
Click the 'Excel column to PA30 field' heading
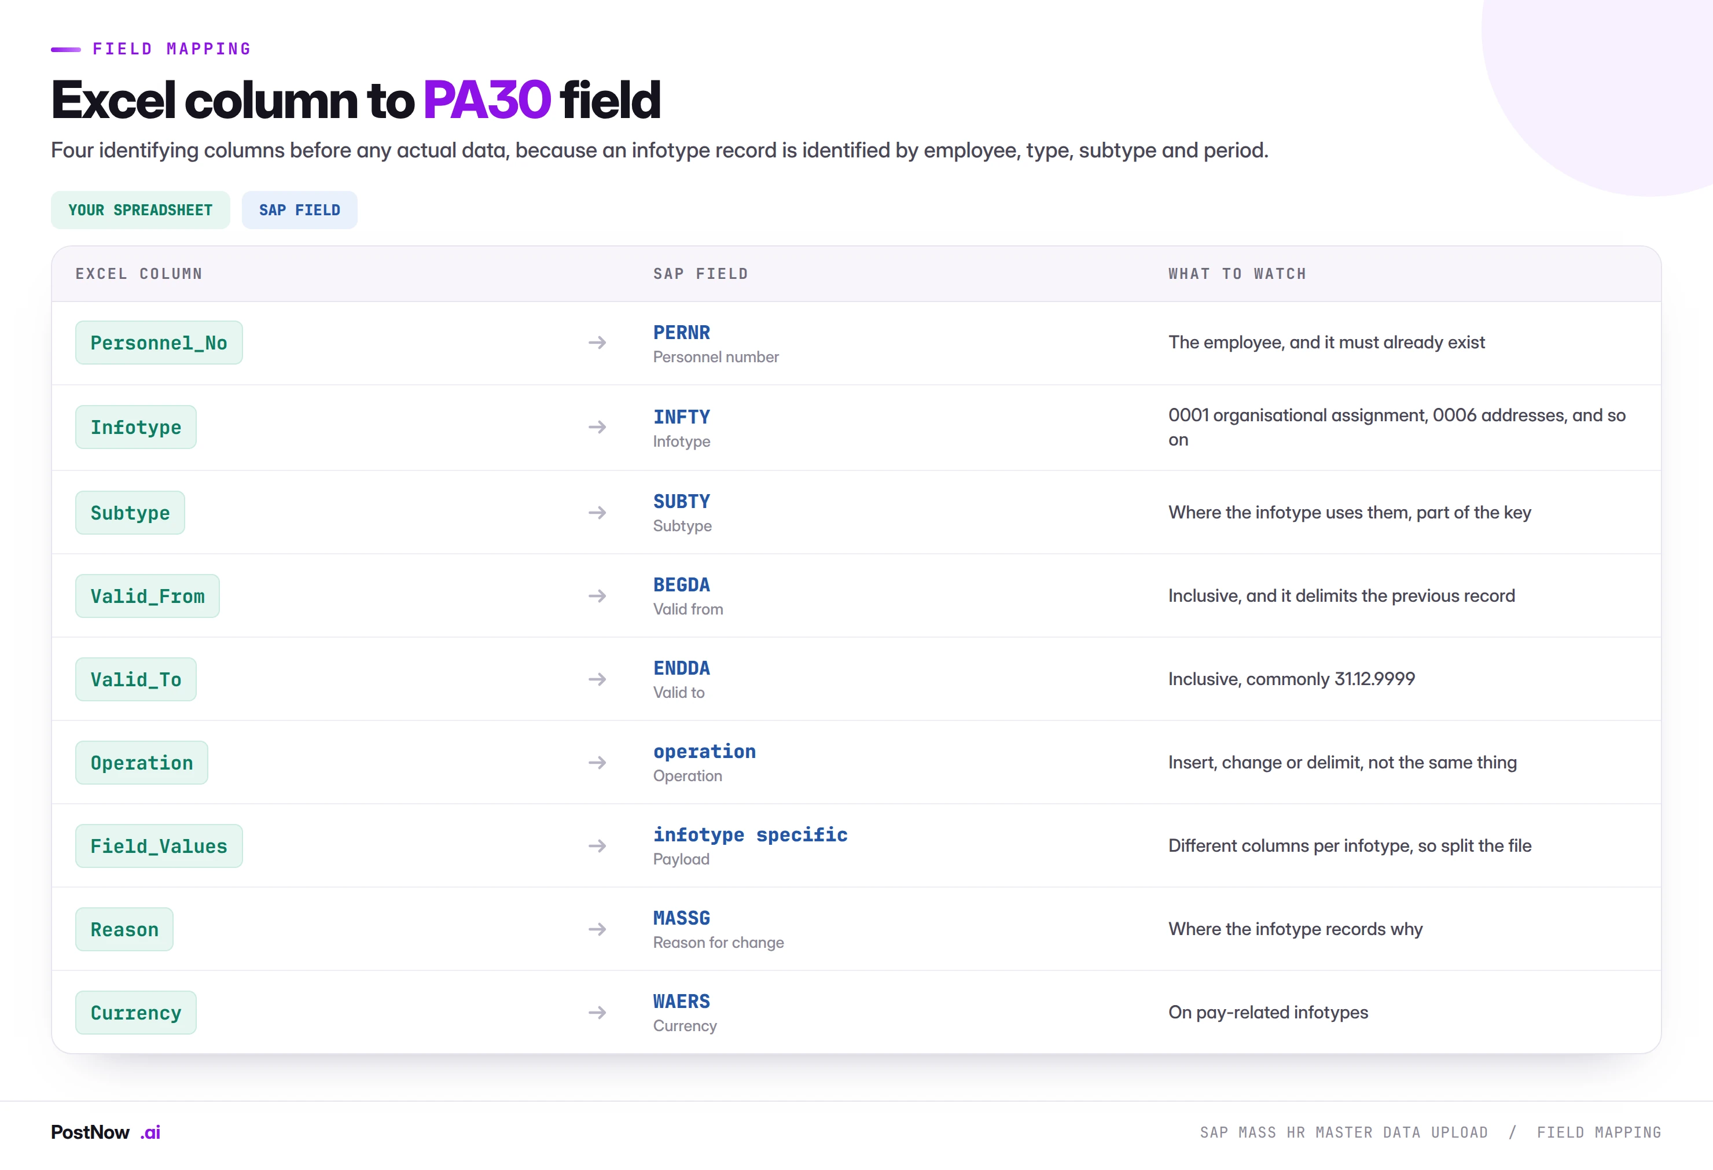tap(356, 100)
